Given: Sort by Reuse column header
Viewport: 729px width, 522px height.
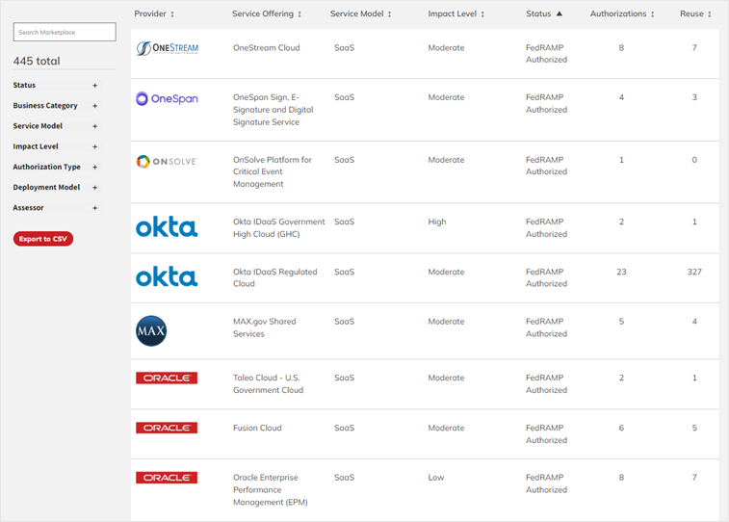Looking at the screenshot, I should [695, 14].
